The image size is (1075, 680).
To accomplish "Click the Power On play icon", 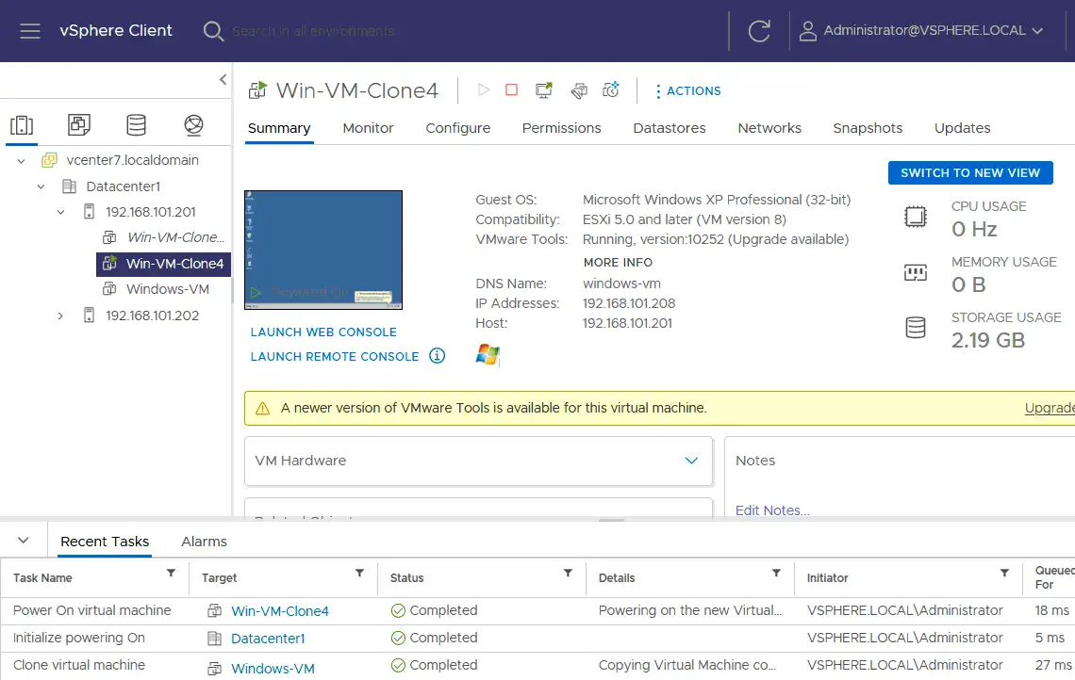I will [x=484, y=89].
